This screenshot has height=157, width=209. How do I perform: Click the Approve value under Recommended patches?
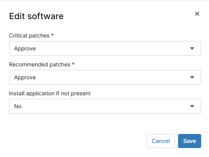pos(25,77)
